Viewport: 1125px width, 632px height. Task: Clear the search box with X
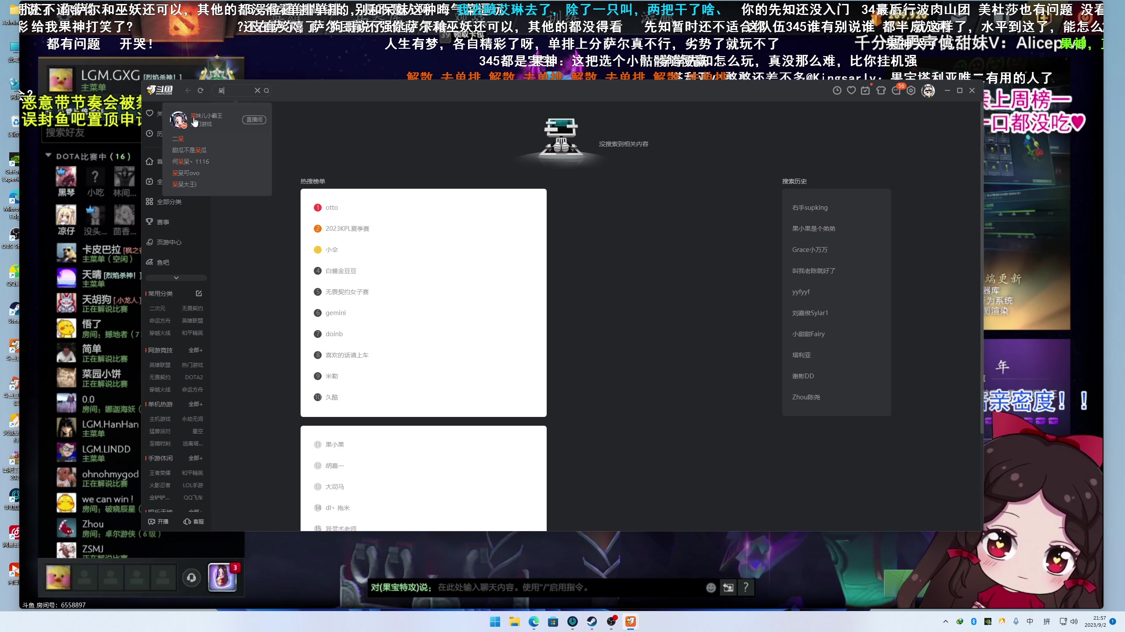tap(258, 90)
